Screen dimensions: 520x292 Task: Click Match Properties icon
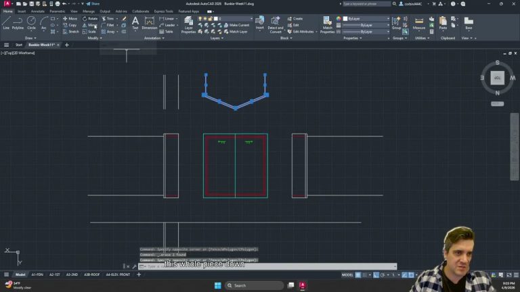(x=327, y=24)
